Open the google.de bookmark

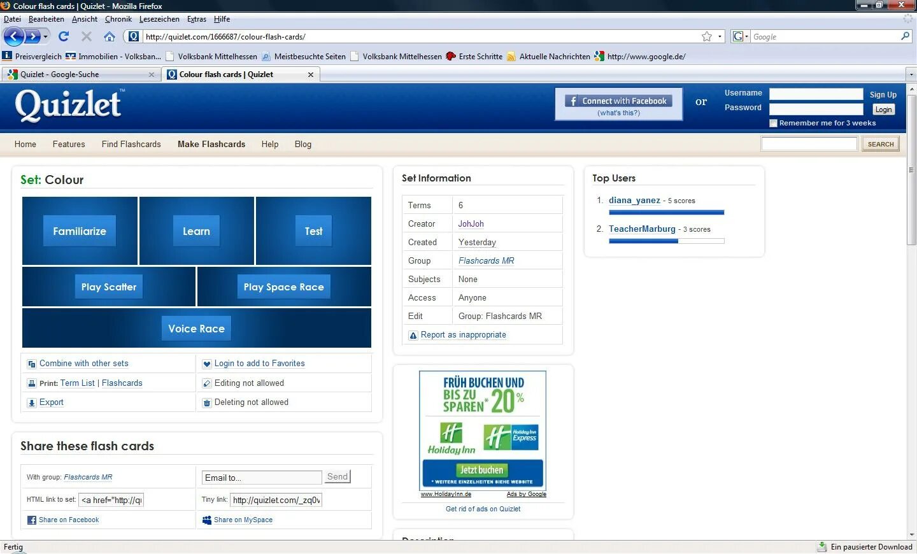click(640, 56)
